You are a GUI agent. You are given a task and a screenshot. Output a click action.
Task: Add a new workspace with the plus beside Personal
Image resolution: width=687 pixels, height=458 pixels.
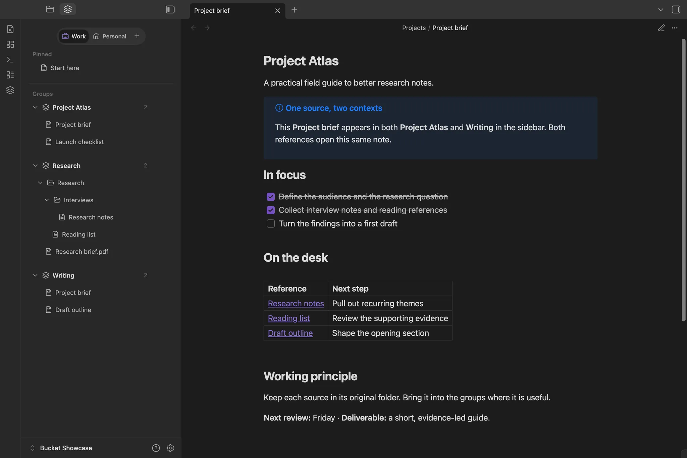(137, 36)
